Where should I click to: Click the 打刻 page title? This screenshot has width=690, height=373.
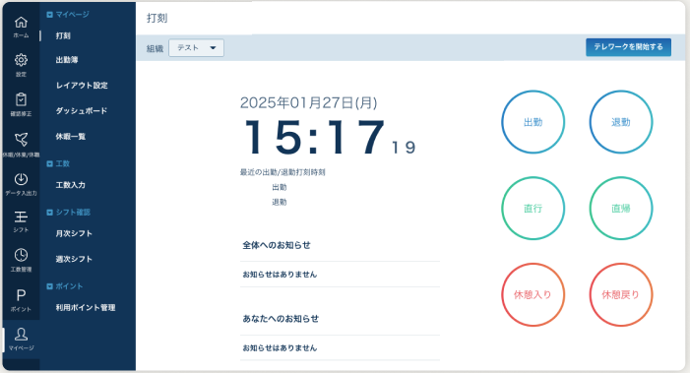tap(157, 18)
